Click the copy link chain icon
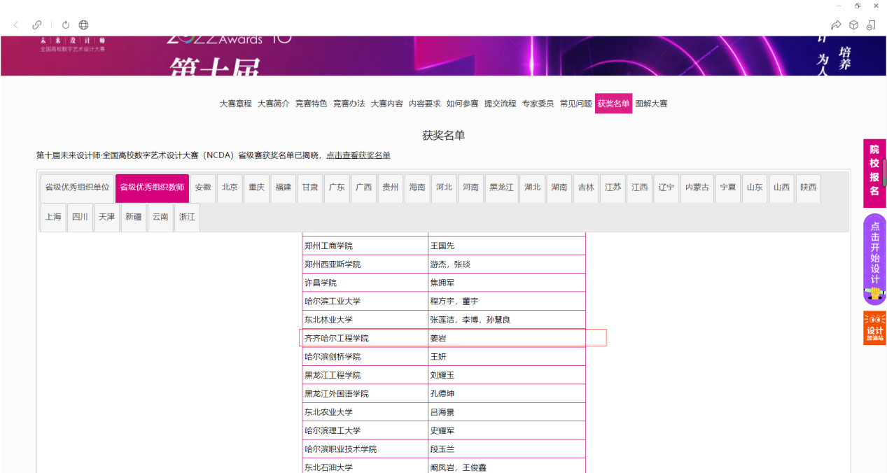 (x=37, y=25)
